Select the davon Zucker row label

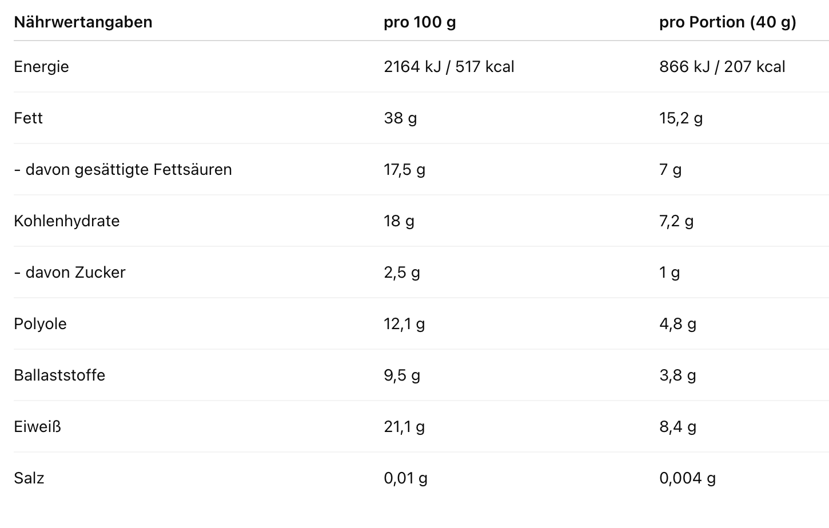coord(69,273)
